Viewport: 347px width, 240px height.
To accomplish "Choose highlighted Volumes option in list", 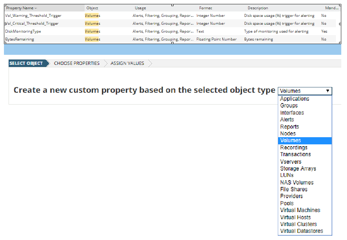I will pos(305,140).
